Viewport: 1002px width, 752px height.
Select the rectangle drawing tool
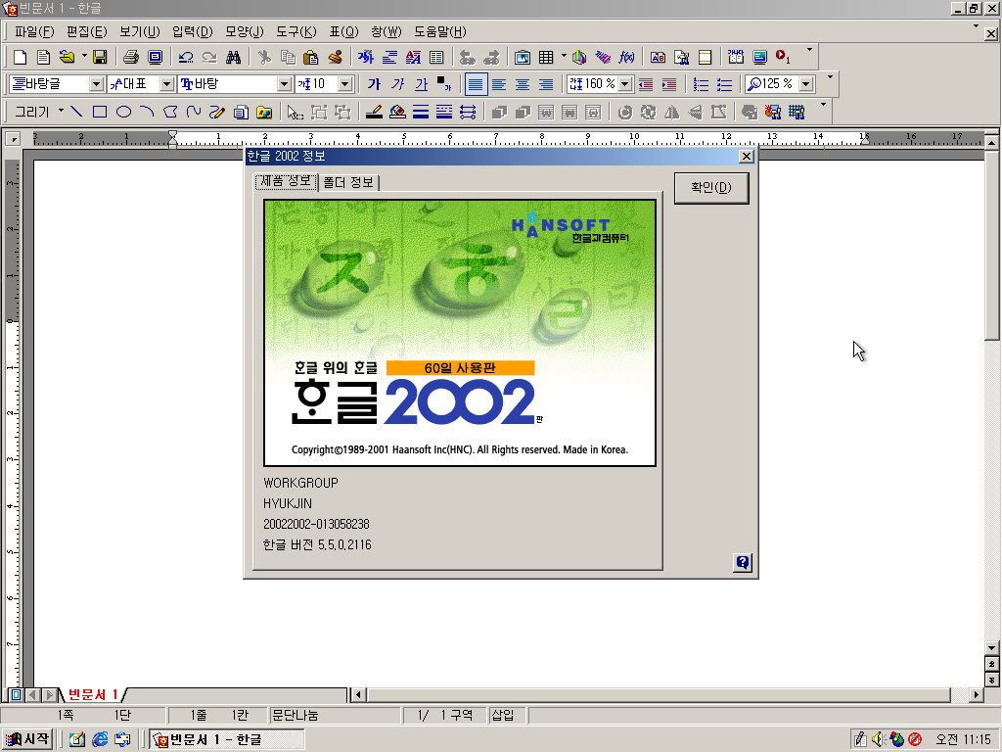point(100,112)
